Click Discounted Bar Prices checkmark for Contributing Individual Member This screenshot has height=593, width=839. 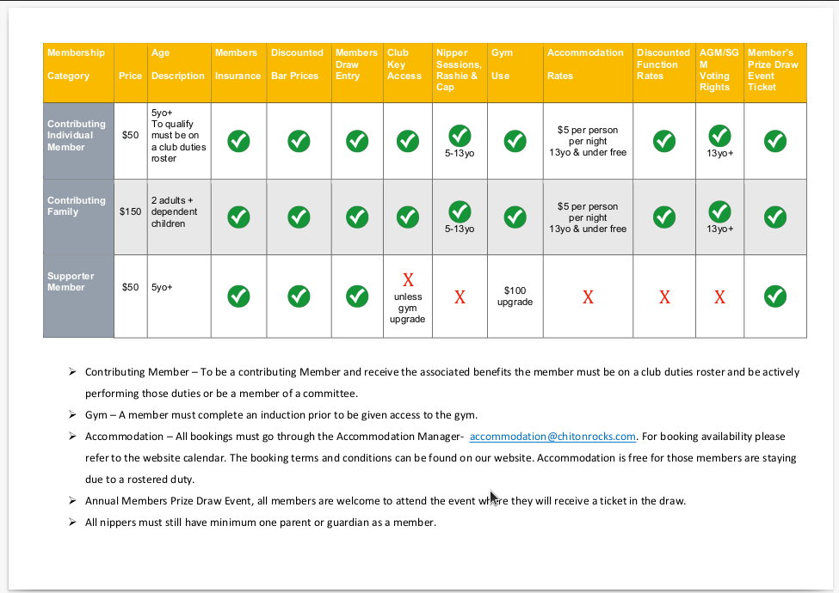(x=299, y=141)
